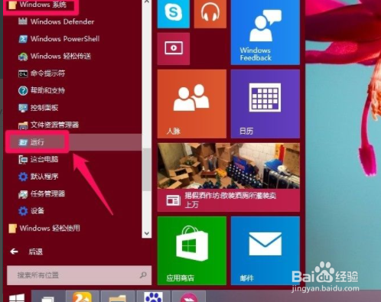381x302 pixels.
Task: Open the Windows Feedback tile
Action: pyautogui.click(x=265, y=32)
